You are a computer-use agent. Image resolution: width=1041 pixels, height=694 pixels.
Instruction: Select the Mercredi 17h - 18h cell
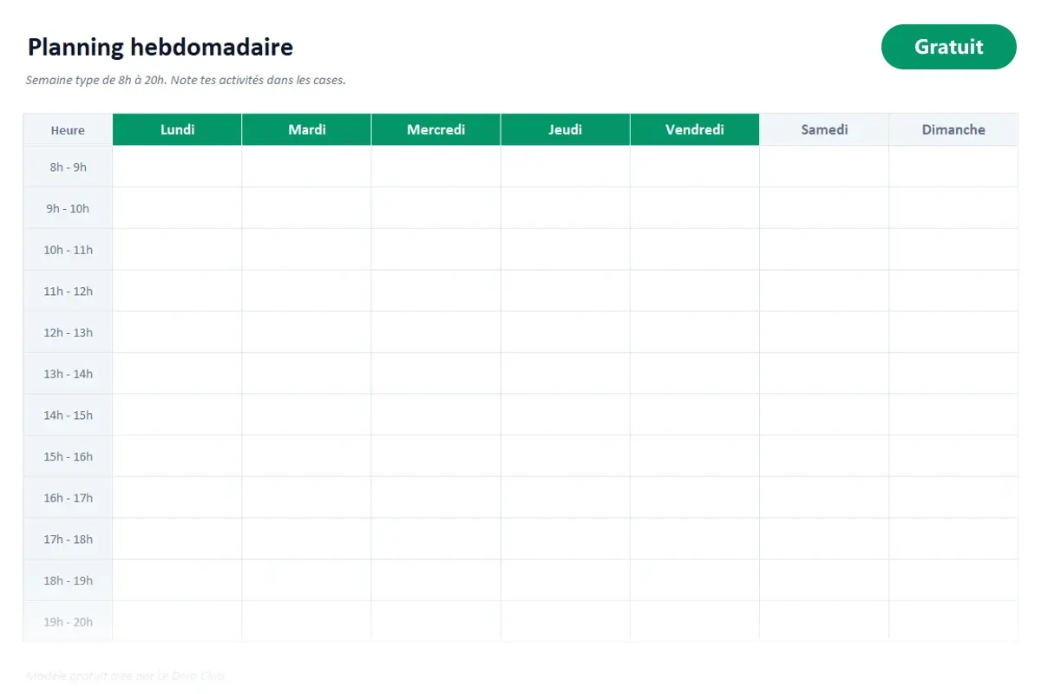435,539
